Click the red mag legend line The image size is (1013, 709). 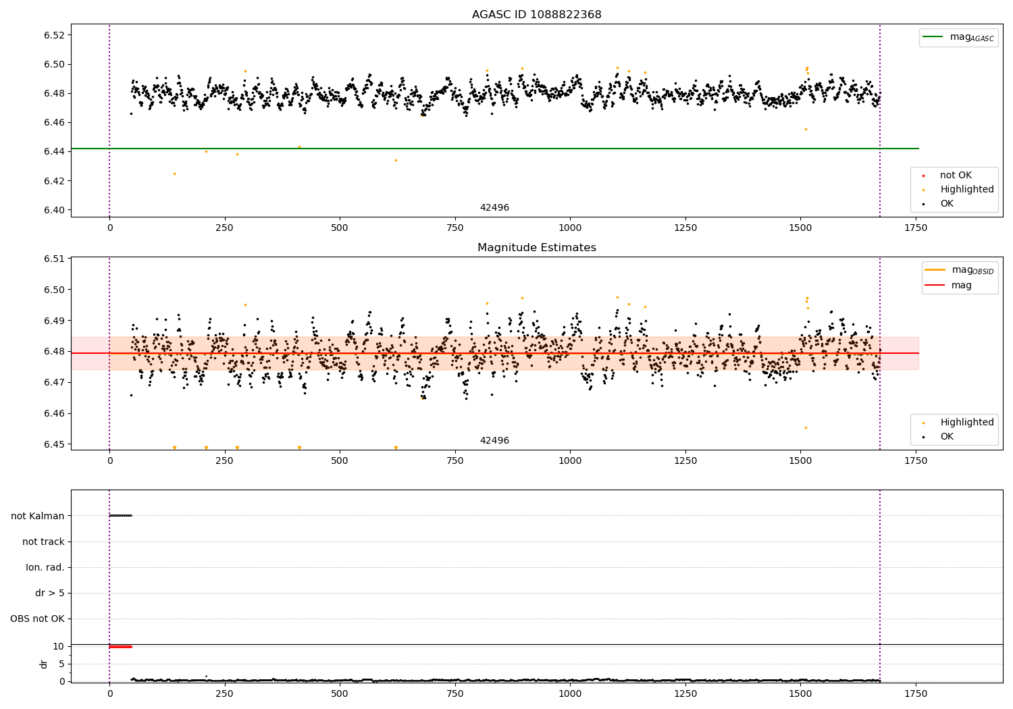point(935,286)
